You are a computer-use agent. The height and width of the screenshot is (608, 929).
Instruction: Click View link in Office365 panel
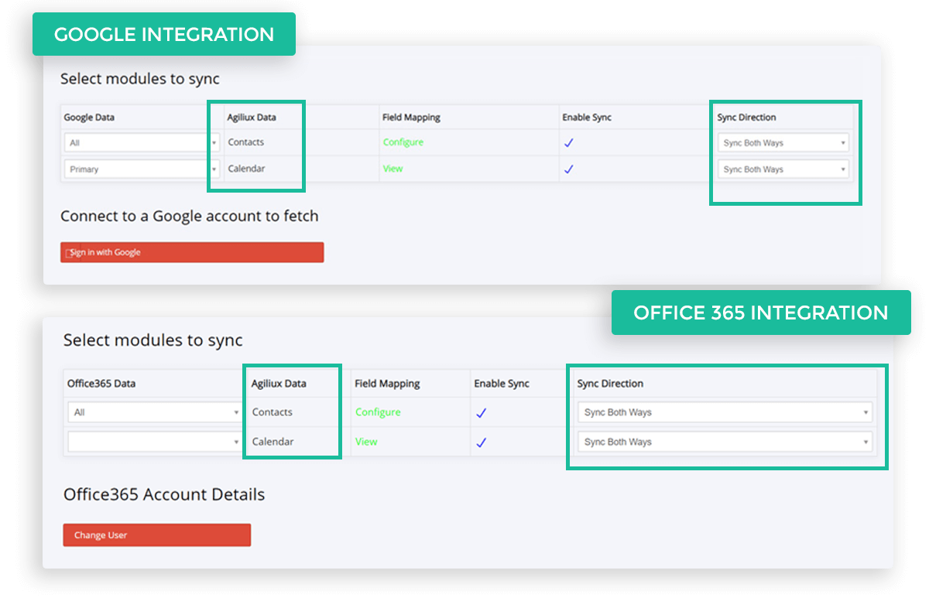(366, 442)
